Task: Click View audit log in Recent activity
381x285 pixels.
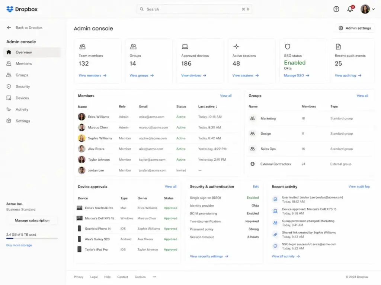Action: pyautogui.click(x=359, y=187)
